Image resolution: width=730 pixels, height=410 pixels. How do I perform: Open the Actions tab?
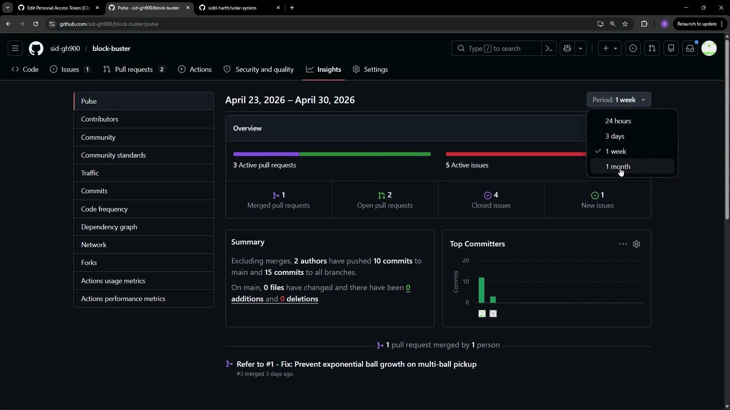[x=195, y=69]
